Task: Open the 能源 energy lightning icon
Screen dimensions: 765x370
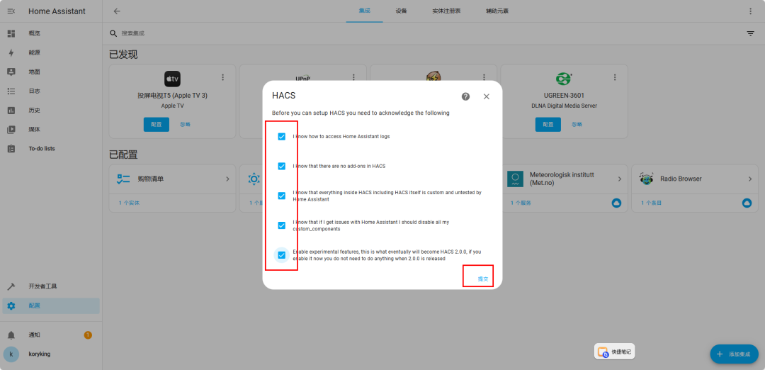Action: 11,52
